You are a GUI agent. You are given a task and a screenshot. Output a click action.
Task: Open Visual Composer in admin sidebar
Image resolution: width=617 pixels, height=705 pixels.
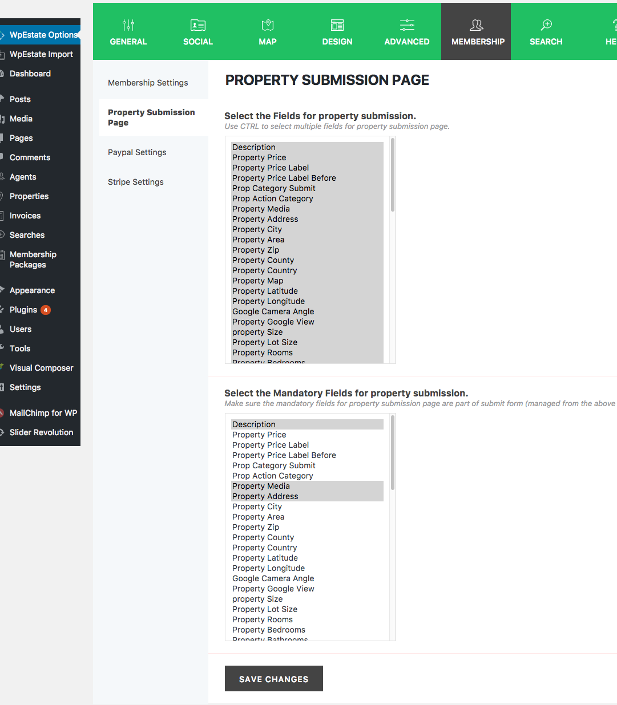pyautogui.click(x=41, y=368)
